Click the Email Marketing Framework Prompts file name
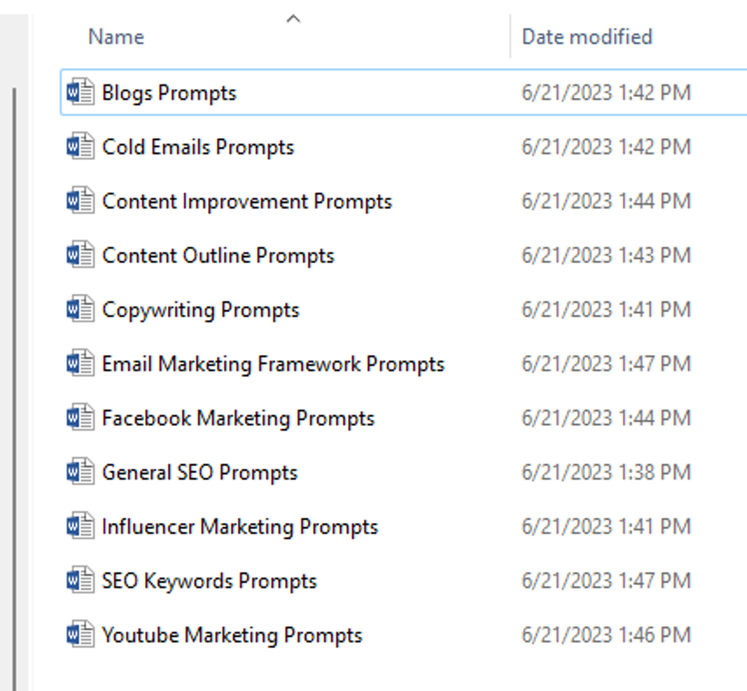The height and width of the screenshot is (691, 747). coord(273,364)
